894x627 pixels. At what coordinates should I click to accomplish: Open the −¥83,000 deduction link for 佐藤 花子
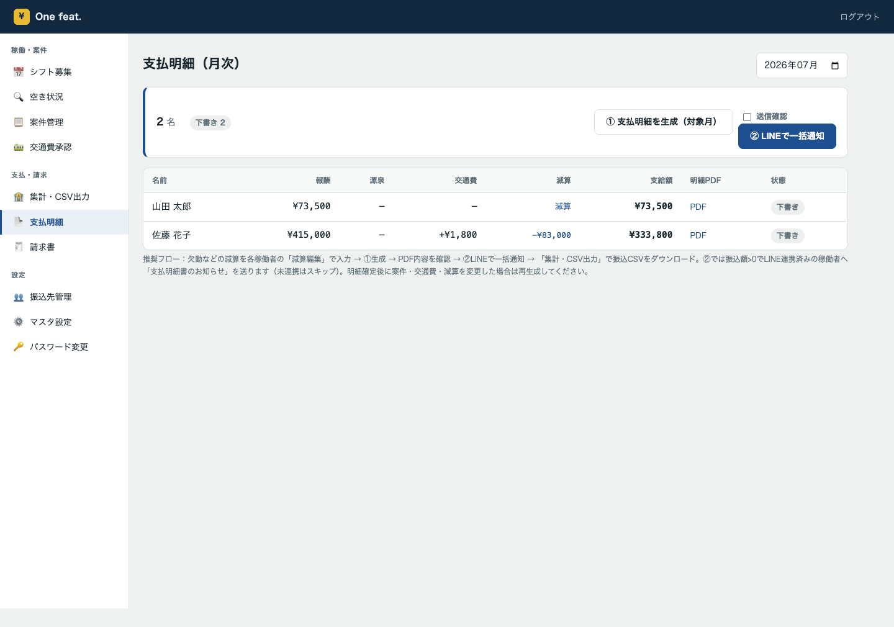[x=551, y=235]
